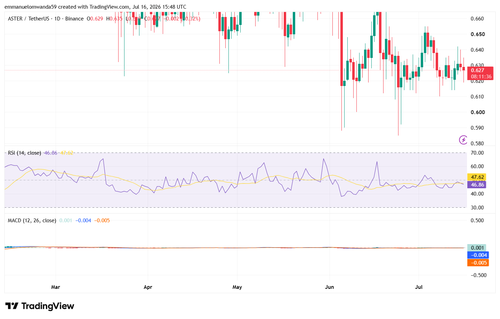
Task: Click the 0.640 price axis label
Action: (x=477, y=50)
